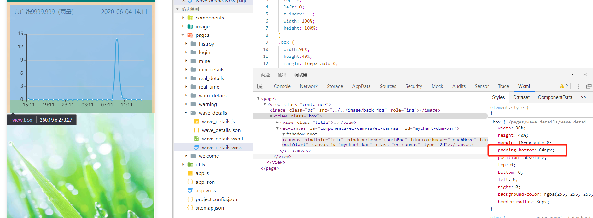Collapse the wave_details folder arrow
The image size is (593, 218).
[186, 113]
